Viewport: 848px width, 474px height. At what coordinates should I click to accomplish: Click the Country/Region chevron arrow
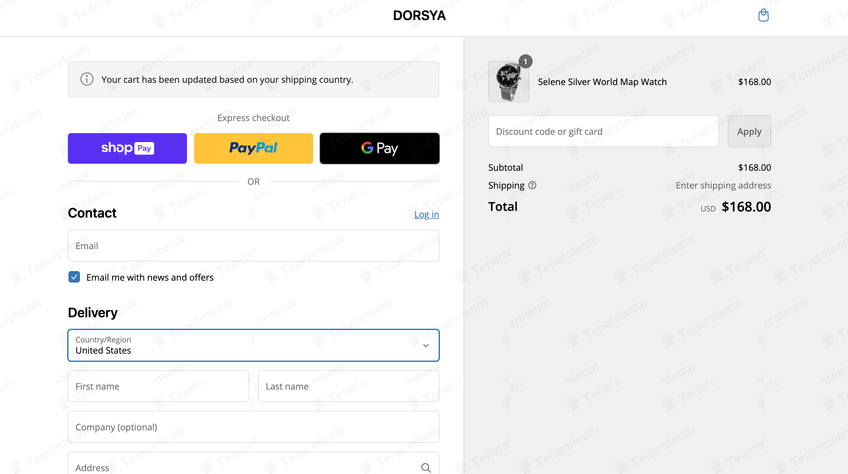click(x=426, y=346)
